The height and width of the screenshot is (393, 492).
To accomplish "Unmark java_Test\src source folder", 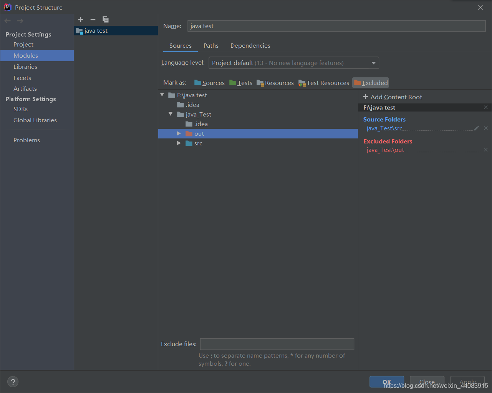I will pos(486,128).
